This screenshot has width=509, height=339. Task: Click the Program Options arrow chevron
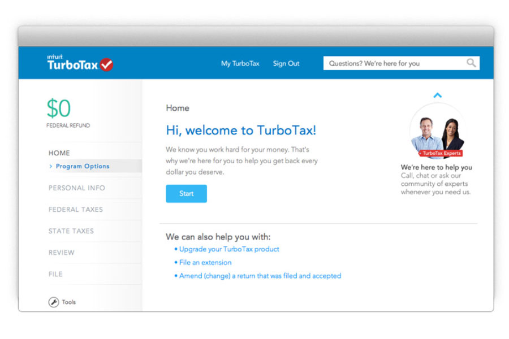(50, 166)
